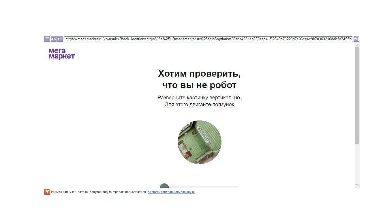Click the text Для этого двигайте ползунок
Image resolution: width=383 pixels, height=222 pixels.
199,105
